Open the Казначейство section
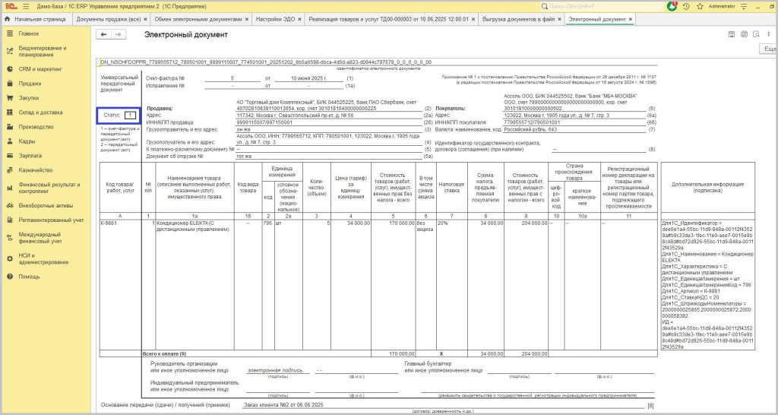This screenshot has width=778, height=415. 35,169
